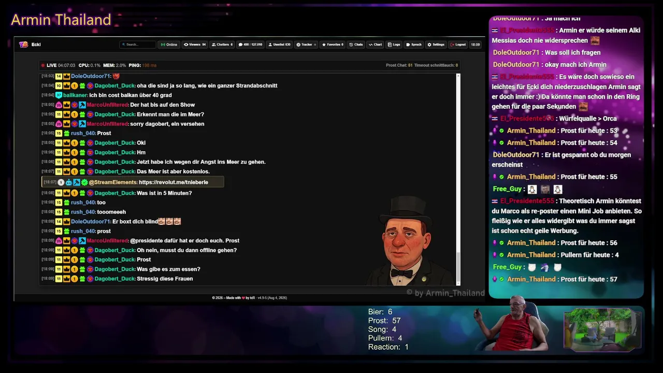Click the TB logo beside Ecki

point(23,45)
